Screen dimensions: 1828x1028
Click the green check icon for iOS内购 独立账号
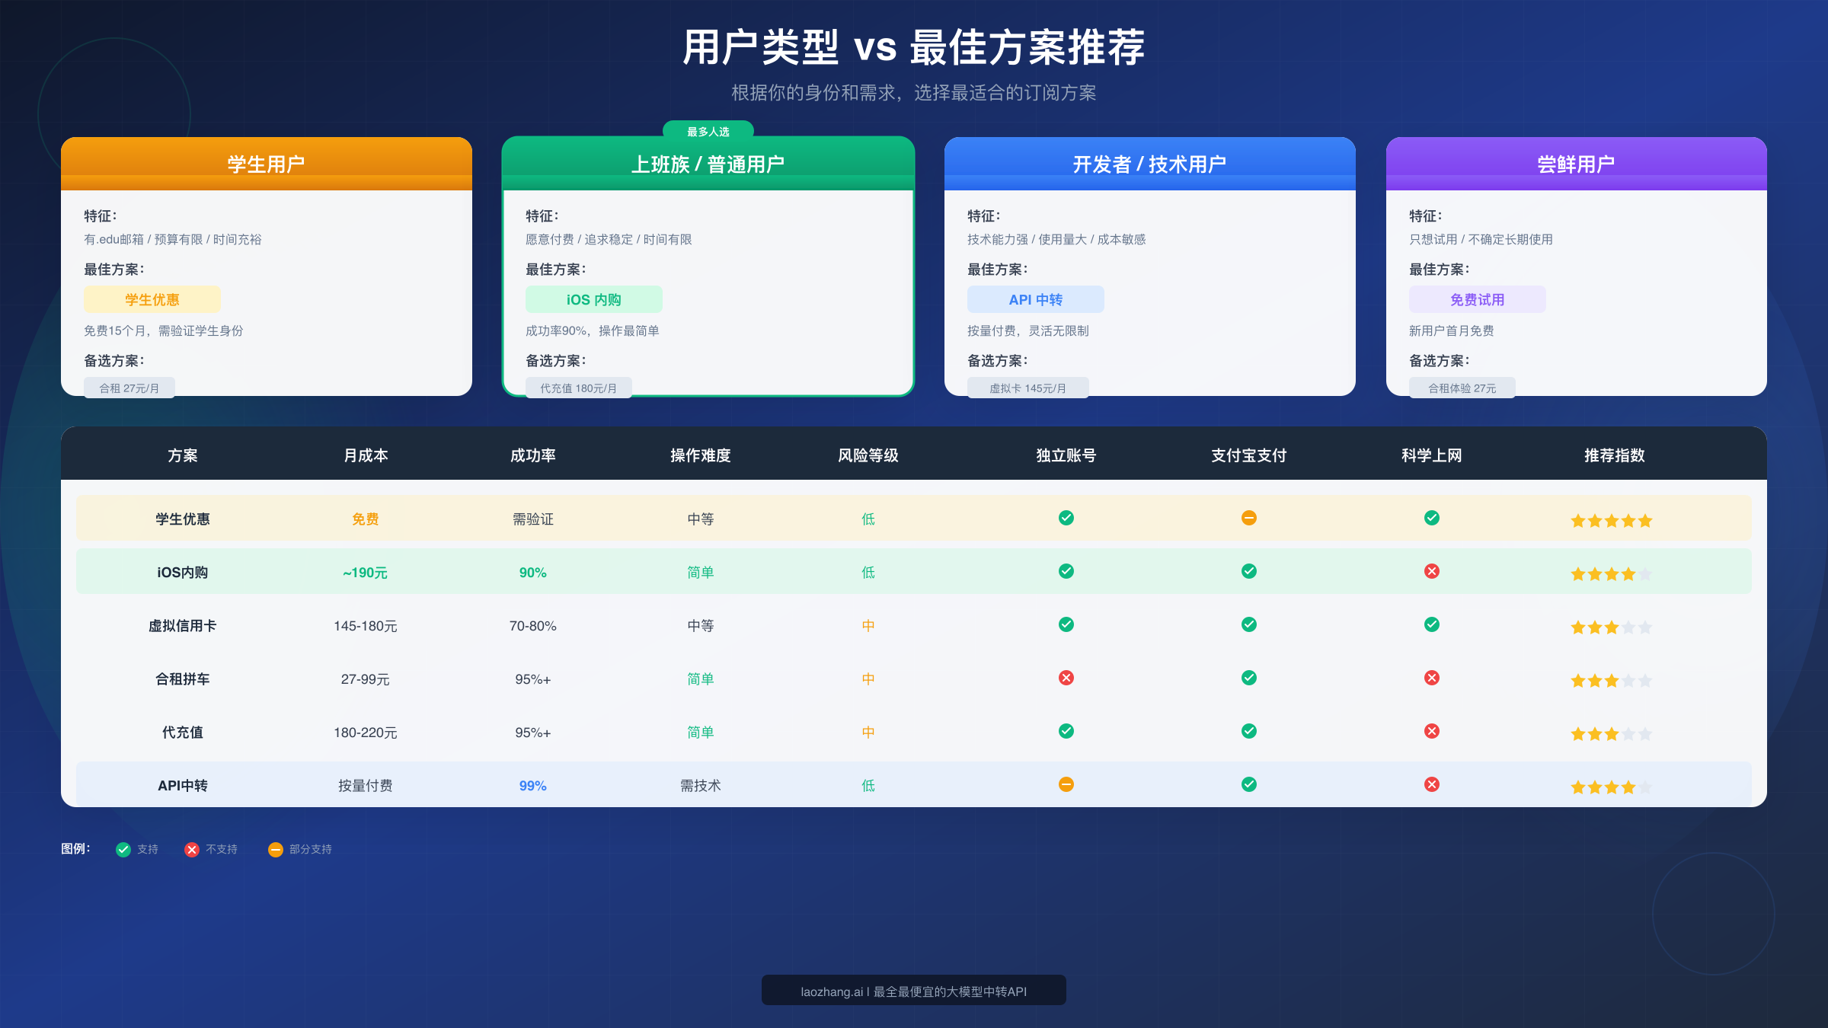[x=1066, y=571]
